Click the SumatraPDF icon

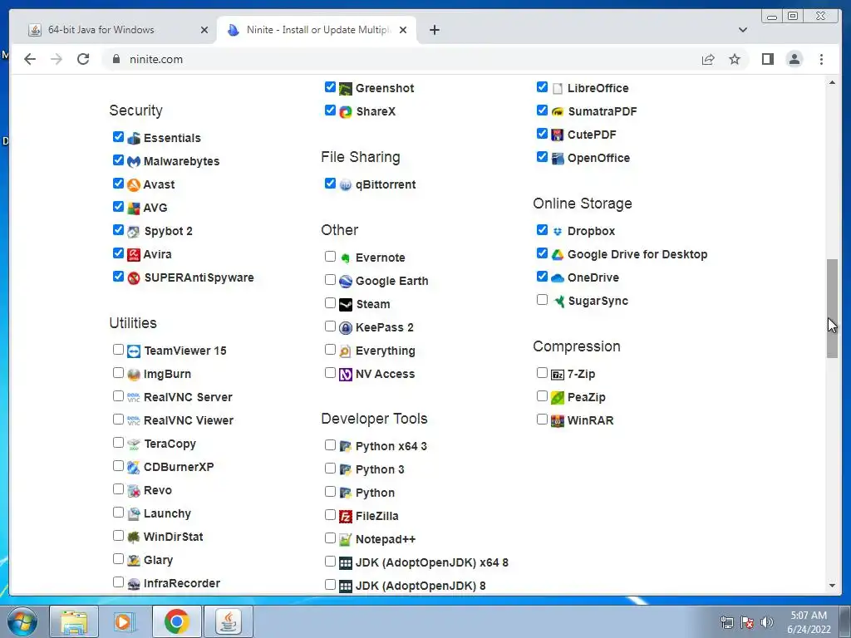point(558,112)
